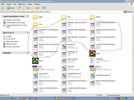Open the File menu
This screenshot has height=100, width=134.
(x=3, y=4)
